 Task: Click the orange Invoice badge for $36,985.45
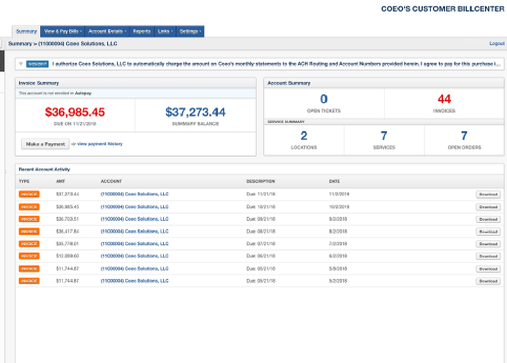pos(29,207)
